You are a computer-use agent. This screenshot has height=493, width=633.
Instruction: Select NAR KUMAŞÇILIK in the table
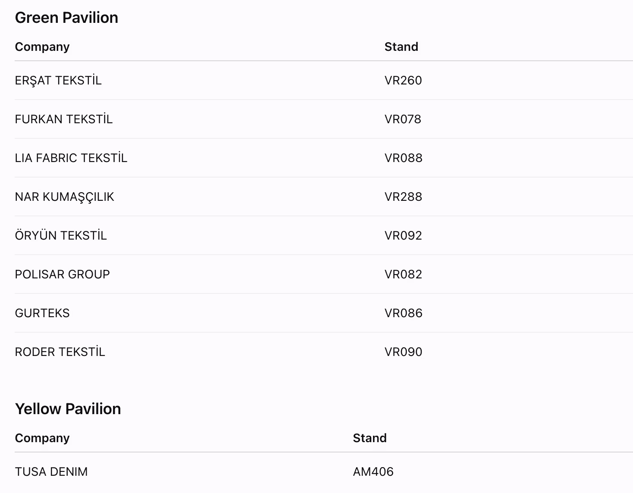[x=65, y=197]
